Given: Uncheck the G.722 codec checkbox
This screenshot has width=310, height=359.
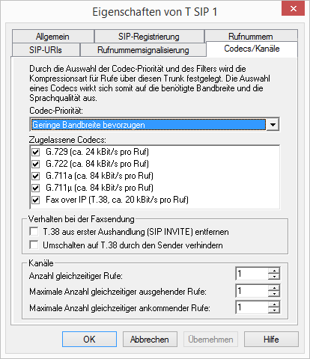Looking at the screenshot, I should (36, 164).
